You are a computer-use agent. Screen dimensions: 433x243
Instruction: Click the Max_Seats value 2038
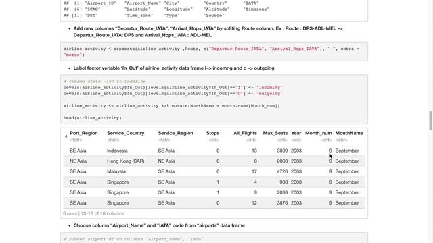pos(282,192)
